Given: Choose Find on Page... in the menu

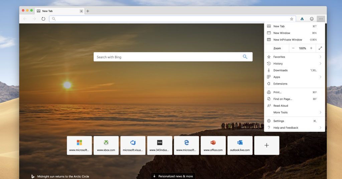Looking at the screenshot, I should pos(295,99).
